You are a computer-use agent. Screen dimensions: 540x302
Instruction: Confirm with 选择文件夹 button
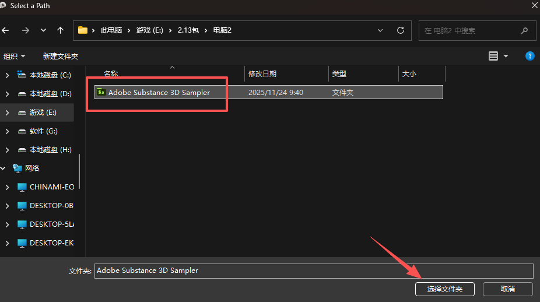444,289
